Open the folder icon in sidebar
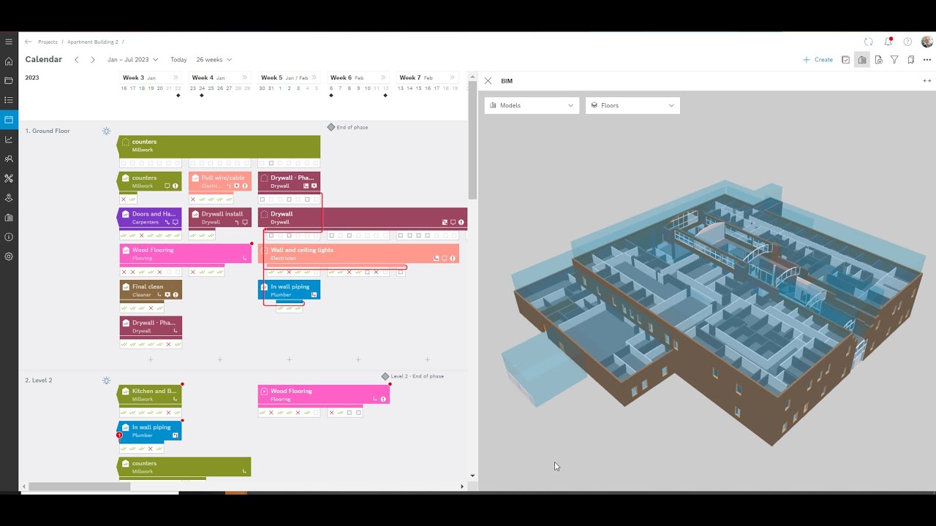This screenshot has height=526, width=936. (x=9, y=80)
